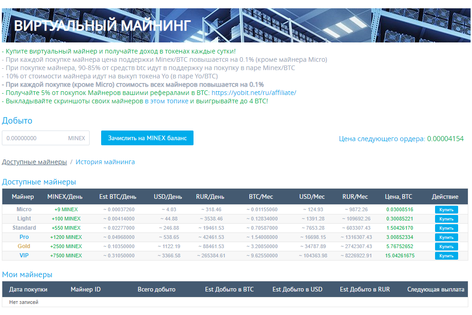Buy the Light miner
The image size is (472, 315).
[x=446, y=219]
